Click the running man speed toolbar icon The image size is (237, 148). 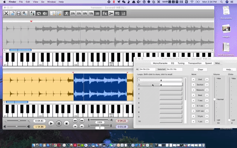[x=67, y=13]
